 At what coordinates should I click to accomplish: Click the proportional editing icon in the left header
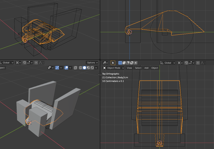tap(36, 63)
